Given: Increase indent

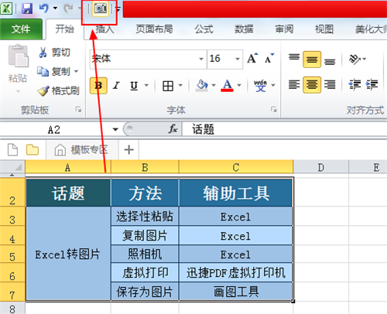Looking at the screenshot, I should click(372, 84).
